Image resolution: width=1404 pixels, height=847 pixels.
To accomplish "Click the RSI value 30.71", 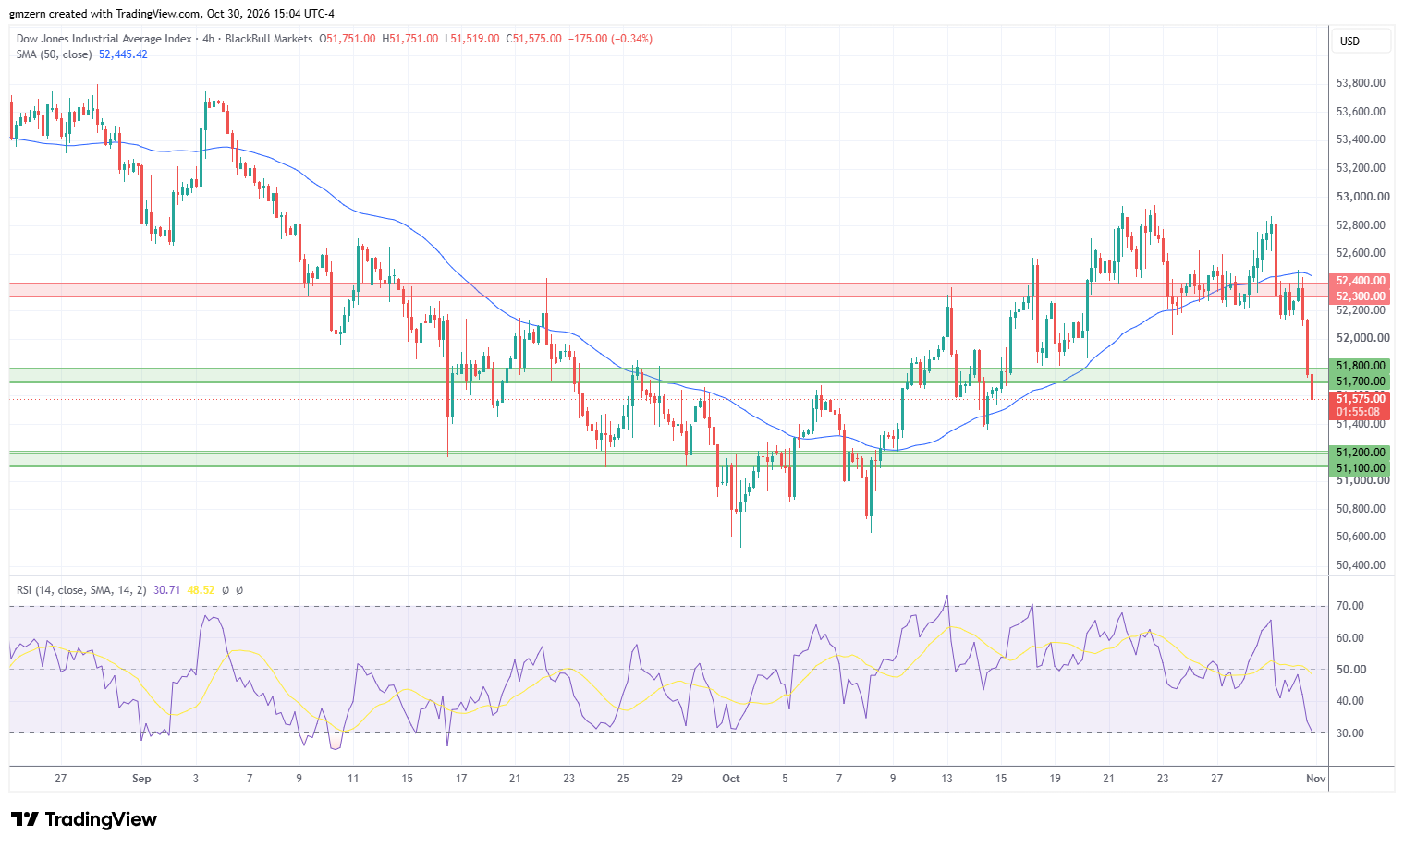I will tap(166, 589).
